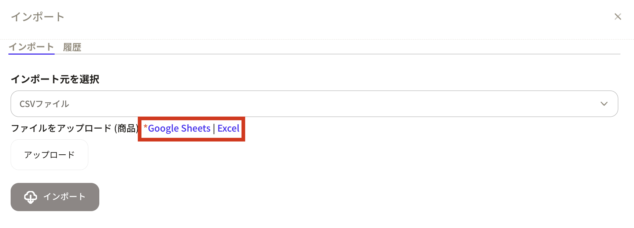
Task: Click the cloud download icon on インポート button
Action: 30,197
